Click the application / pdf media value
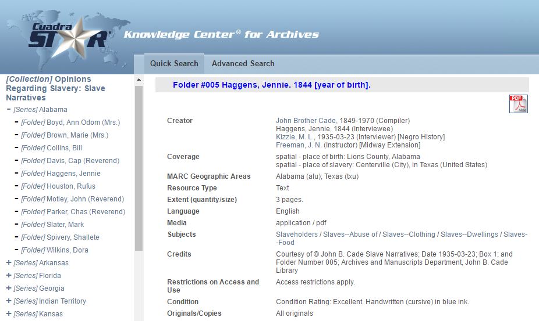This screenshot has height=321, width=539. (x=301, y=223)
